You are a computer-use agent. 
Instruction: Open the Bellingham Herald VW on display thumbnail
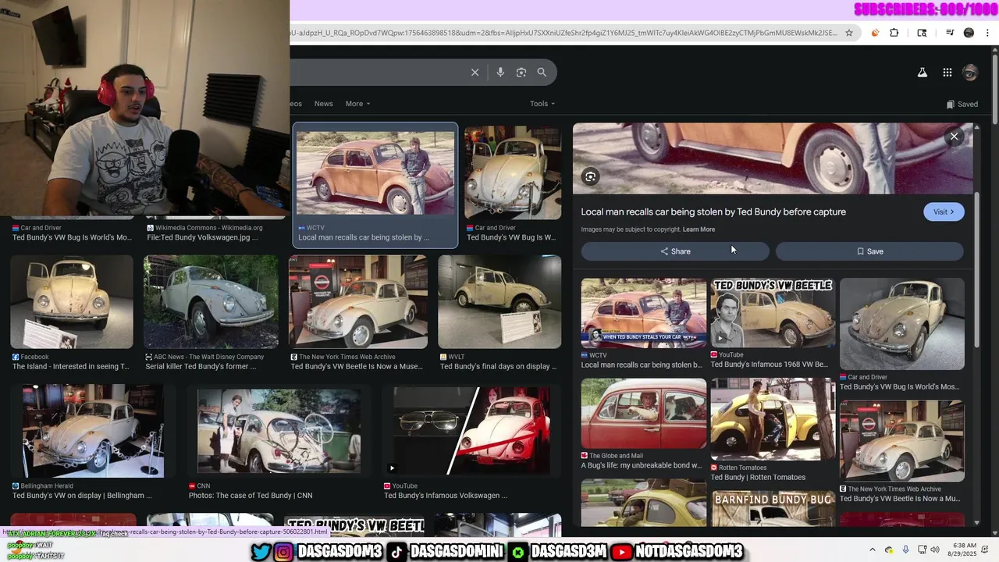pyautogui.click(x=94, y=431)
